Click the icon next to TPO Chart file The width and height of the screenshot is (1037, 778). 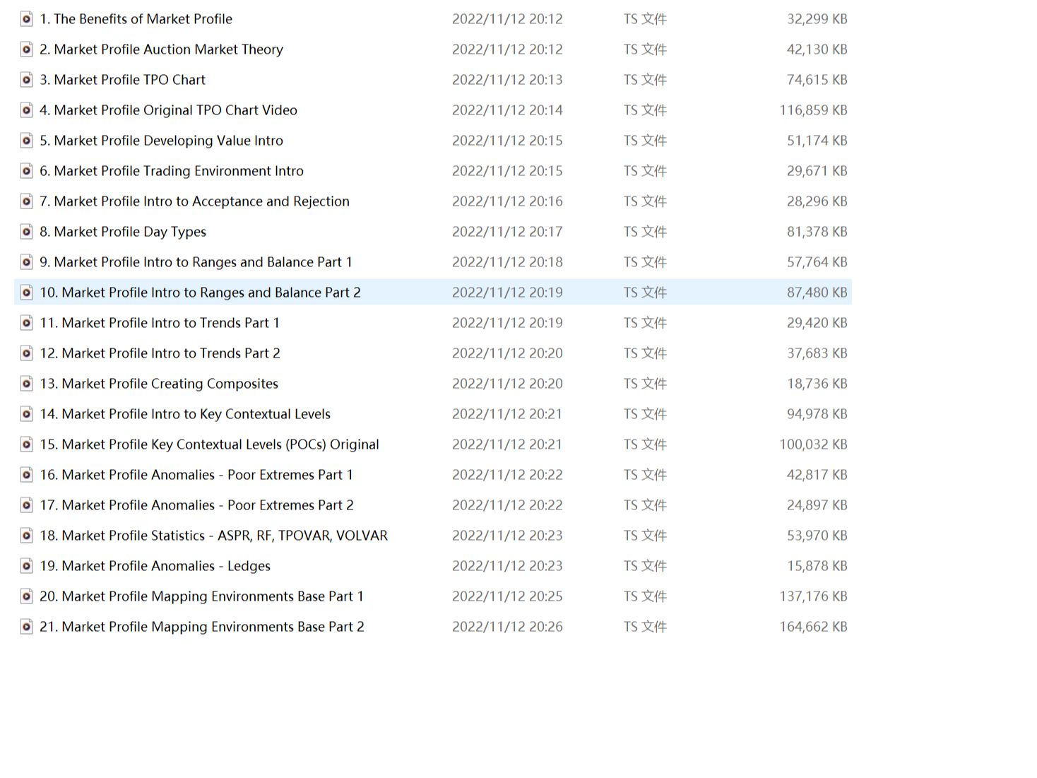(x=26, y=80)
